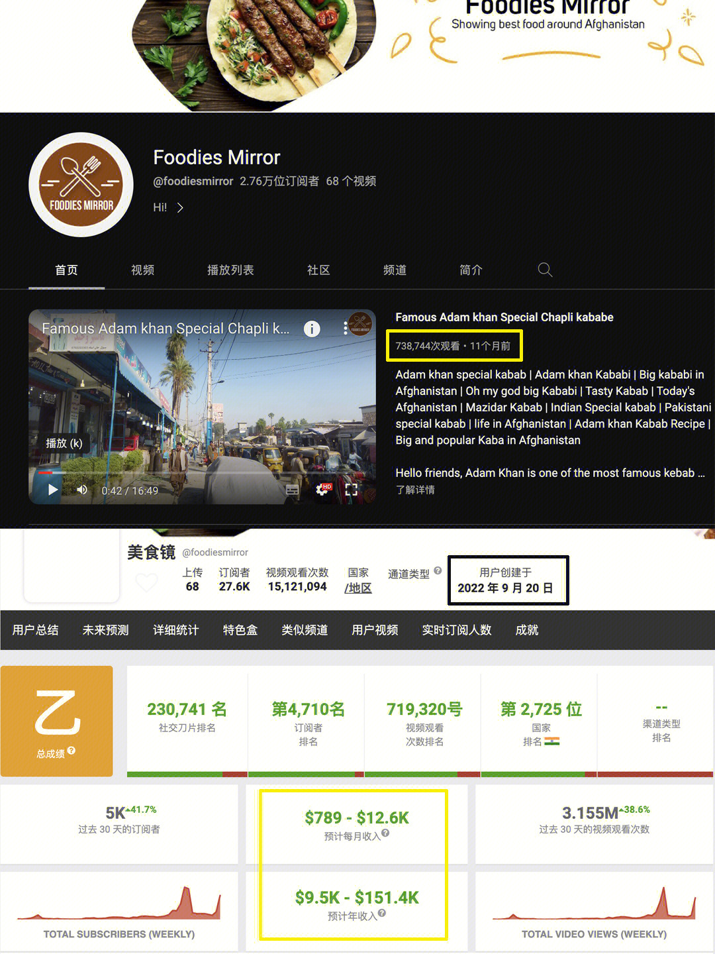Expand the Hi! channel description chevron
Image resolution: width=715 pixels, height=954 pixels.
(179, 207)
